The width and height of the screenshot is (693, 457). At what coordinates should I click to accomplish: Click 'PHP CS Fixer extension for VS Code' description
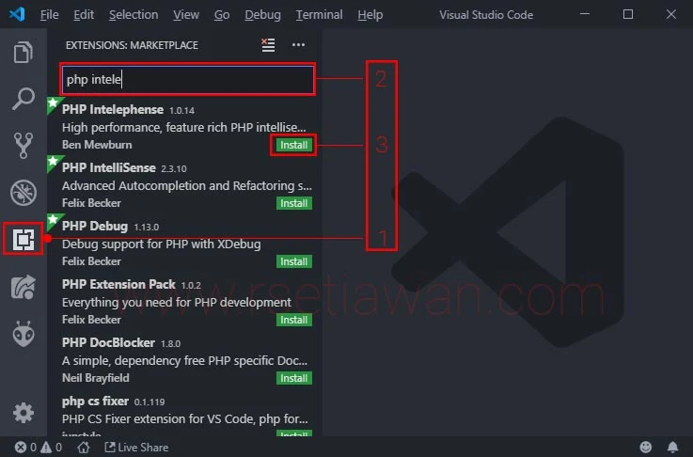point(184,419)
